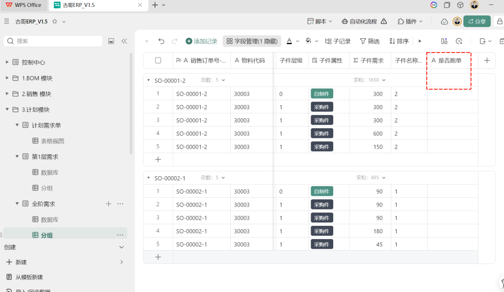Viewport: 504px width, 292px height.
Task: Click the sidebar layout toggle icon
Action: 111,41
